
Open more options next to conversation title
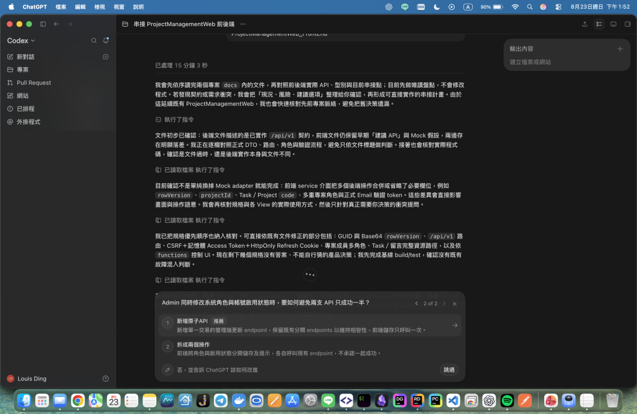tap(243, 24)
